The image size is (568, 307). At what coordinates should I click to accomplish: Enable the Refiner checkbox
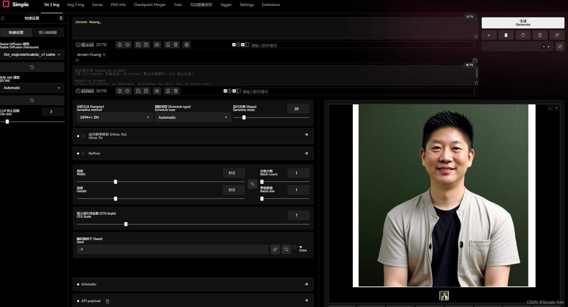(x=83, y=153)
